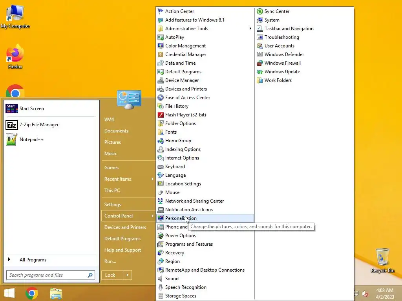The height and width of the screenshot is (301, 402).
Task: Click the Fonts folder icon
Action: click(161, 132)
